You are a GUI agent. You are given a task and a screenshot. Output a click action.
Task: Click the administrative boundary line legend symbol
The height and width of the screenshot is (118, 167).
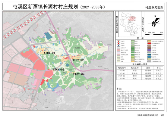118,48
